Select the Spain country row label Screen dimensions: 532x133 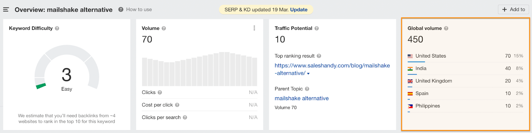pos(422,93)
